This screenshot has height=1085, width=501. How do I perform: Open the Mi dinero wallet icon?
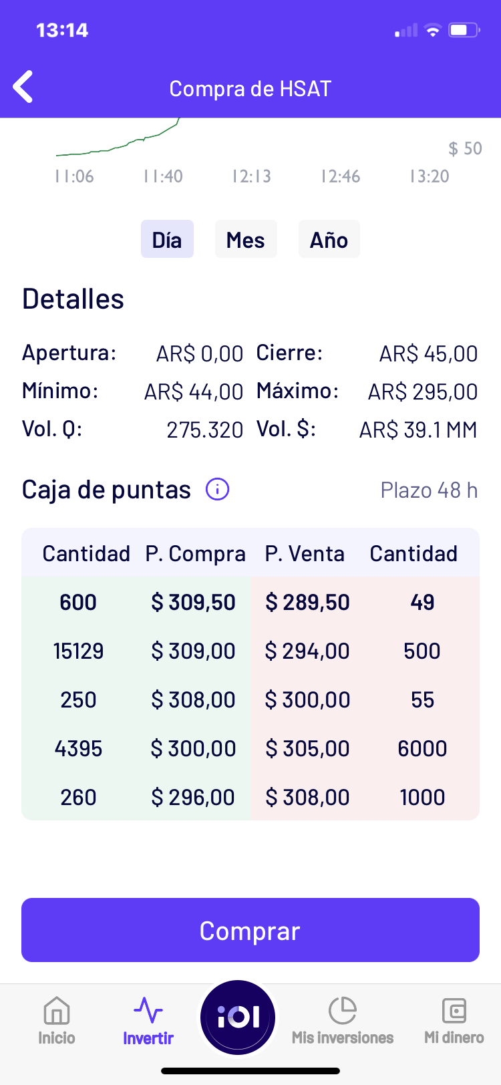[454, 1010]
